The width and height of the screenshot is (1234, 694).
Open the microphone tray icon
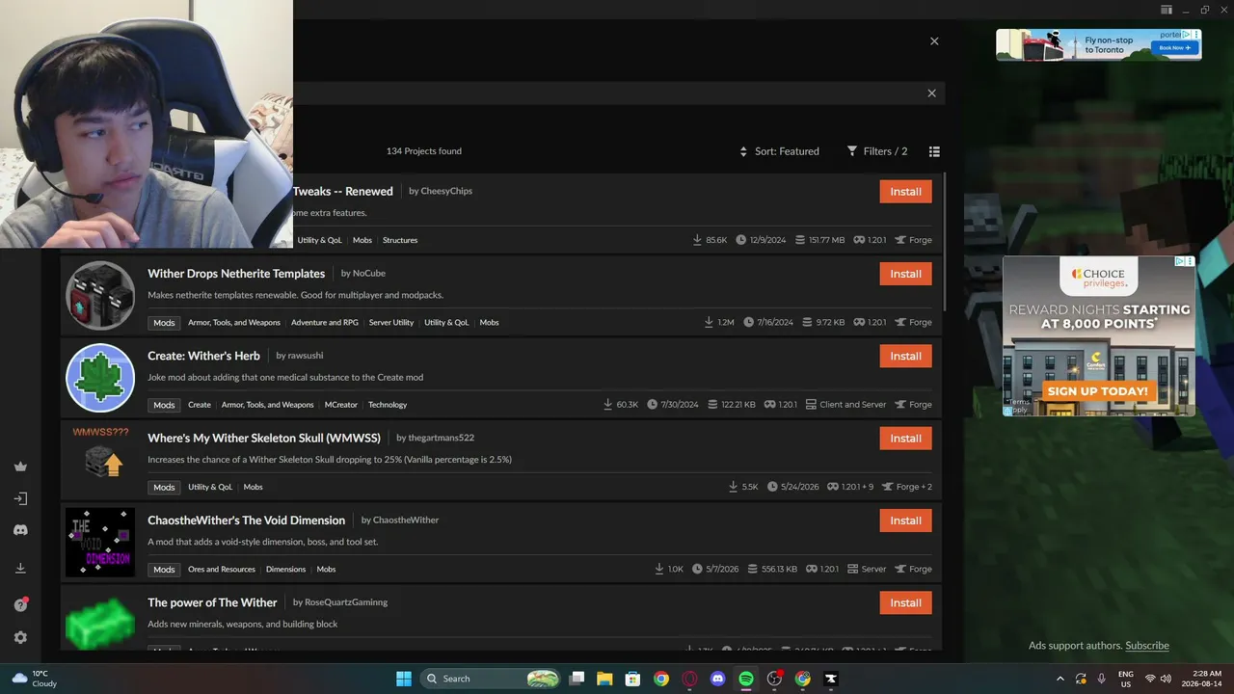click(1102, 679)
